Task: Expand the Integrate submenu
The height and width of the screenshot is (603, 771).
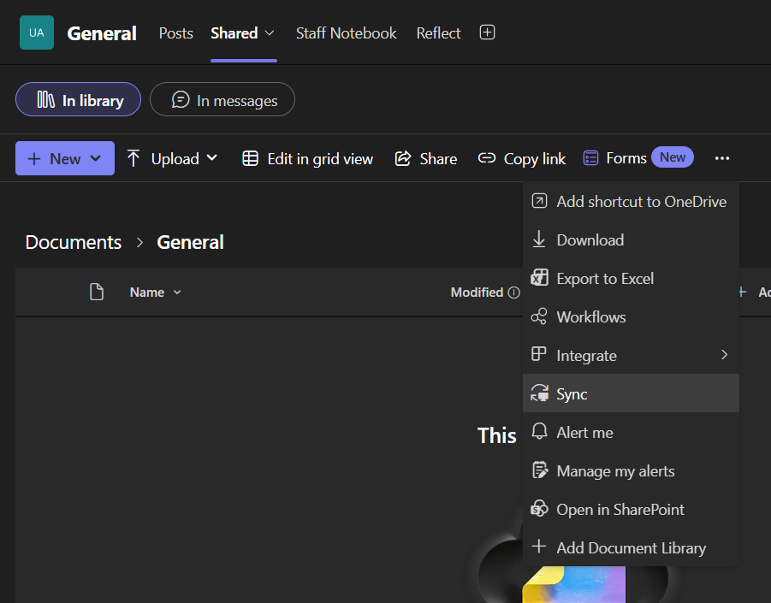Action: 586,355
